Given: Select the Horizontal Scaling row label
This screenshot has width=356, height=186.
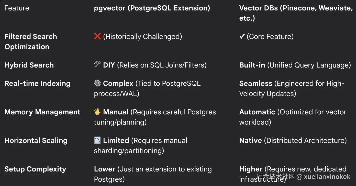Looking at the screenshot, I should [x=36, y=141].
